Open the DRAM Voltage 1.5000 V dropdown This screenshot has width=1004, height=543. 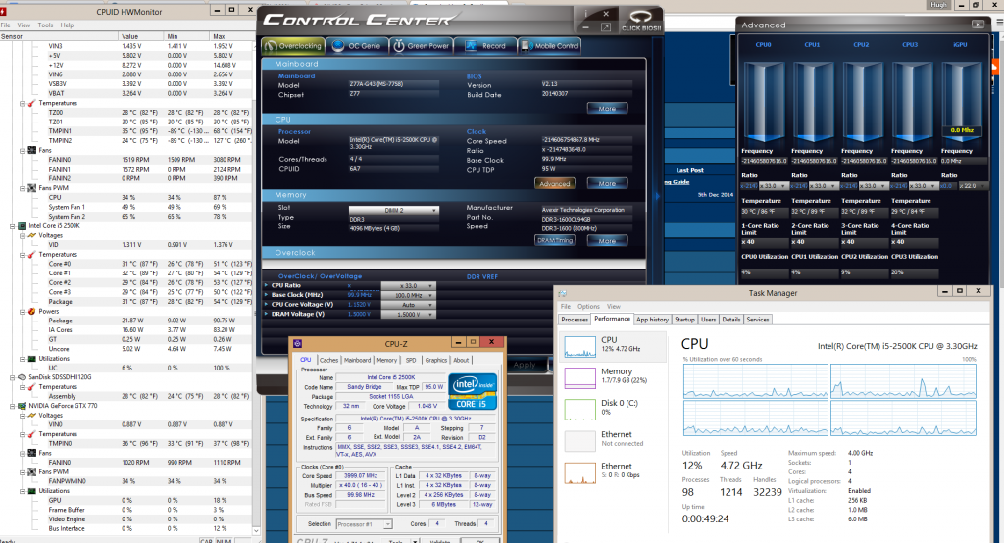click(x=409, y=315)
